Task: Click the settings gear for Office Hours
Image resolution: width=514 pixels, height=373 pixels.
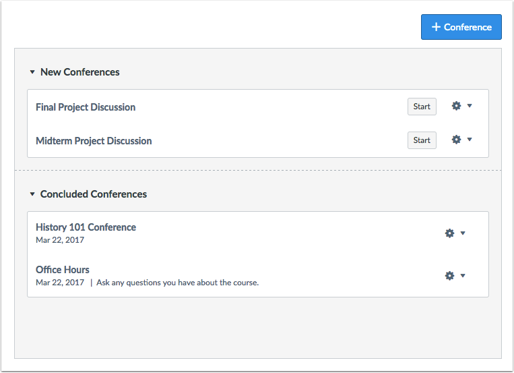Action: pos(449,275)
